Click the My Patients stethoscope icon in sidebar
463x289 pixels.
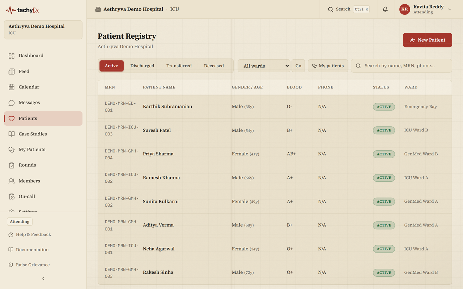point(12,150)
